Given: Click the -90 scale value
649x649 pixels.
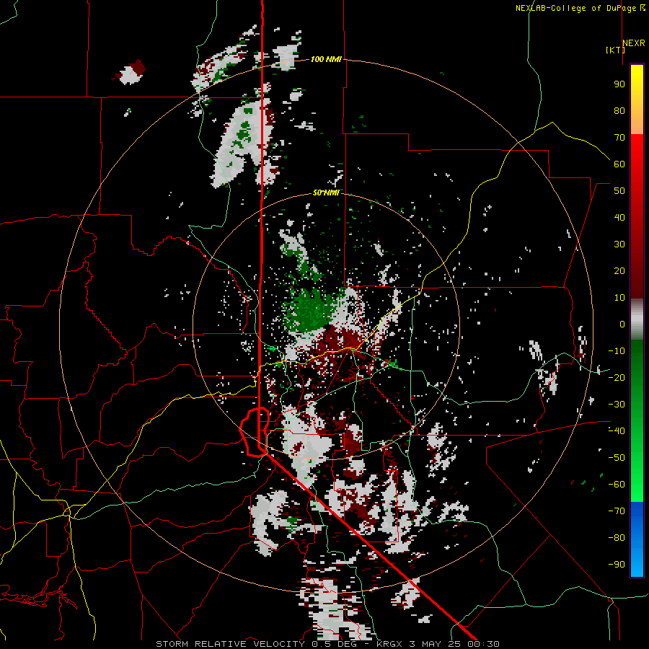Looking at the screenshot, I should (x=617, y=565).
